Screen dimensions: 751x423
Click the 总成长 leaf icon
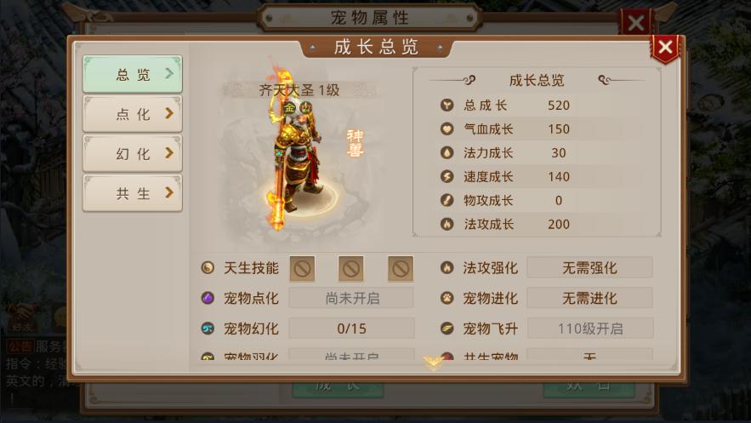447,105
